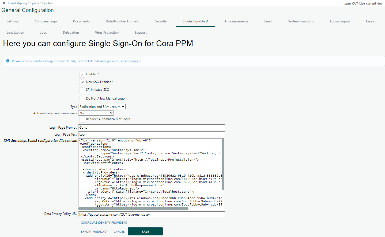
Task: Open the Date/Number Formats tab
Action: (x=122, y=21)
